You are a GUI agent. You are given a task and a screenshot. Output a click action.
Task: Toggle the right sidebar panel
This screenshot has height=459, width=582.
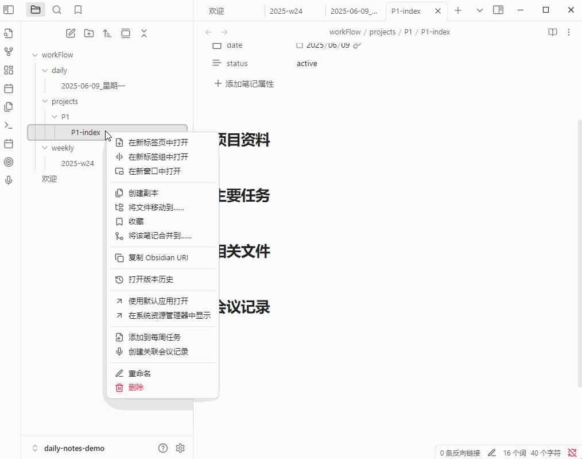(498, 10)
